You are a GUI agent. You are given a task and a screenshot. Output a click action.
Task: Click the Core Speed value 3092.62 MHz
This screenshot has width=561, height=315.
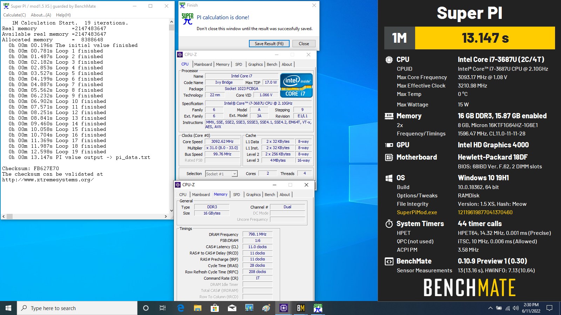point(222,142)
